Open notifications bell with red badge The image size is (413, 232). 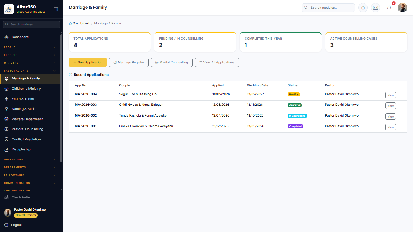pos(389,8)
